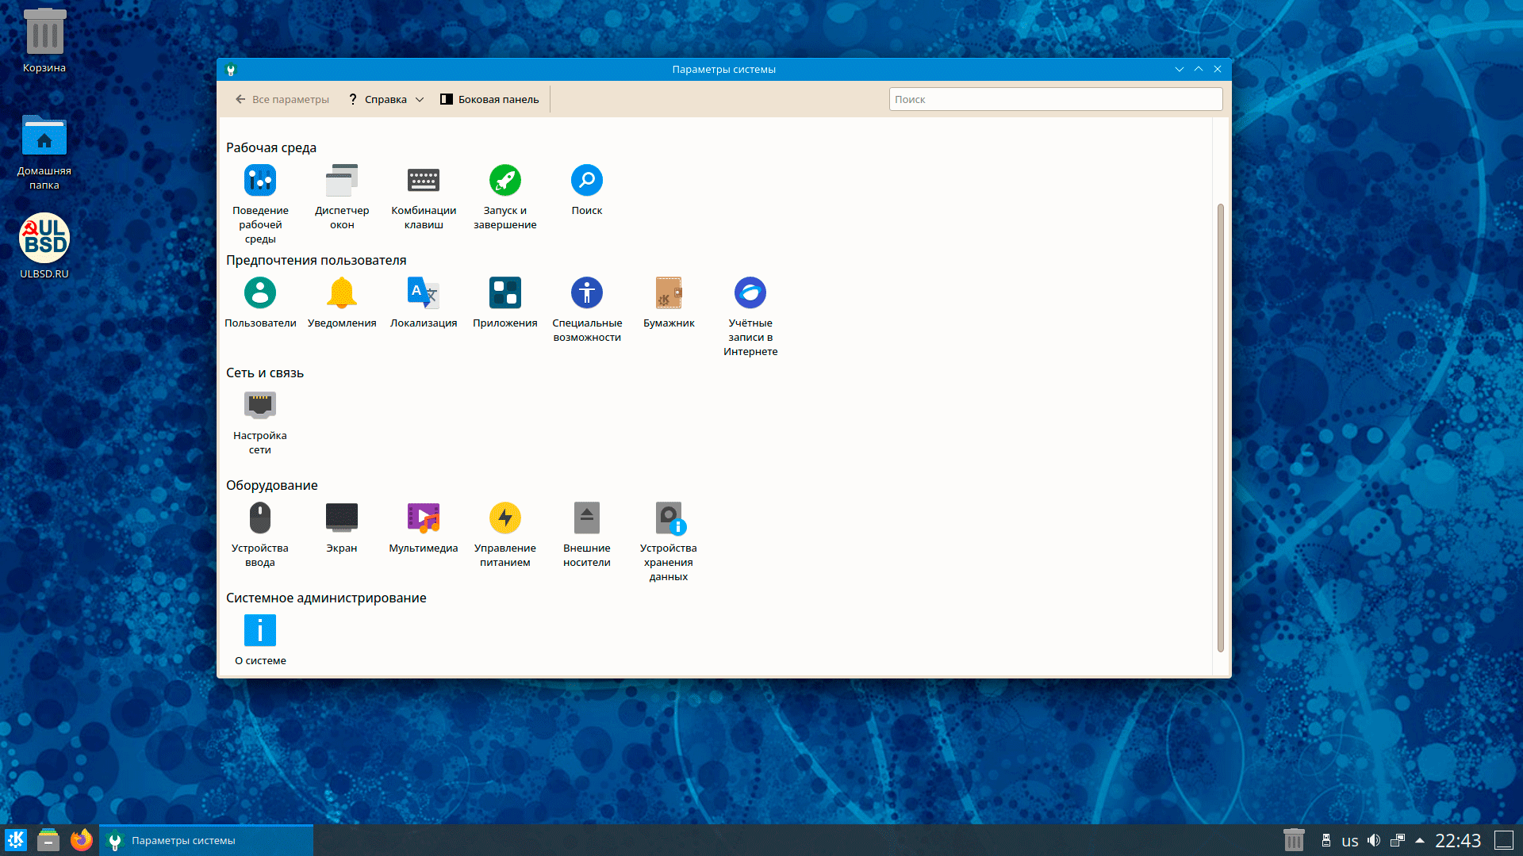Open Network Configuration settings

point(260,407)
